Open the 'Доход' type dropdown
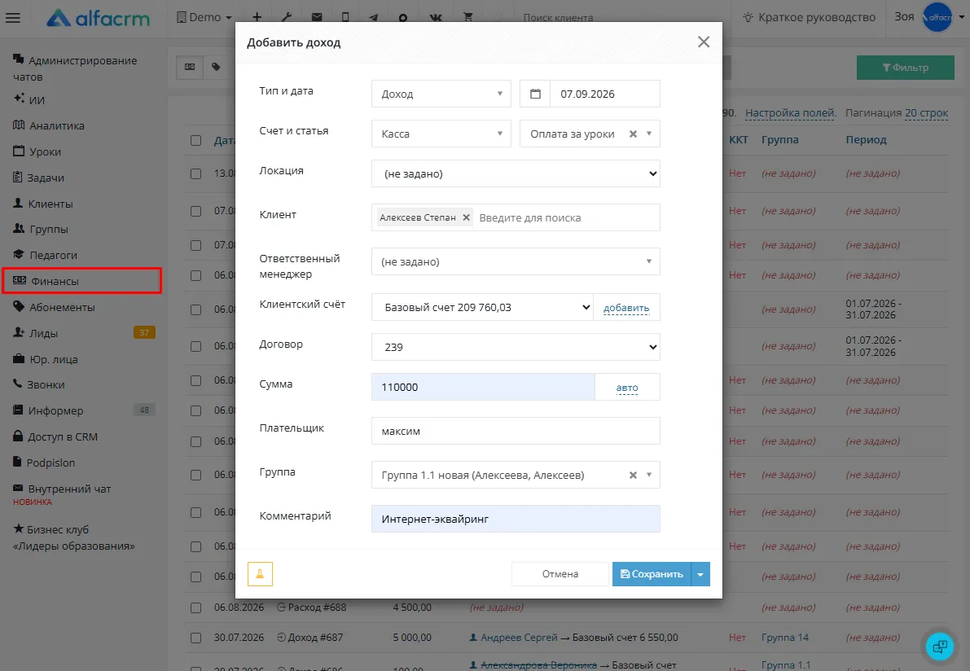This screenshot has height=671, width=970. pos(441,94)
